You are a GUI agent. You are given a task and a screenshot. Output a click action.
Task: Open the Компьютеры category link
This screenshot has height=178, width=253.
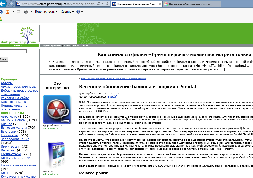point(11,154)
